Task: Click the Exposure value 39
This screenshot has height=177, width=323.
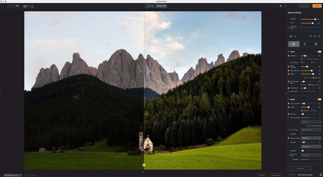Action: click(319, 56)
